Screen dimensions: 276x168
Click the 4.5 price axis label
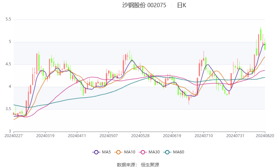point(8,64)
